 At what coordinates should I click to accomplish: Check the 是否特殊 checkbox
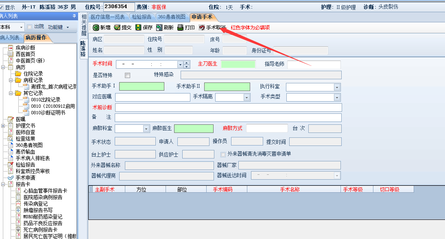point(127,76)
